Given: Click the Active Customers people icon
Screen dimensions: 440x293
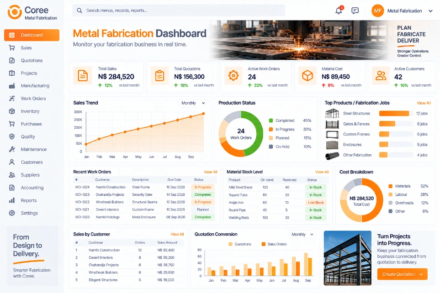Looking at the screenshot, I should coord(381,76).
